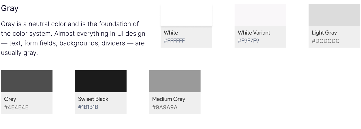Click the "Gray" section heading
The image size is (361, 129).
pos(10,9)
